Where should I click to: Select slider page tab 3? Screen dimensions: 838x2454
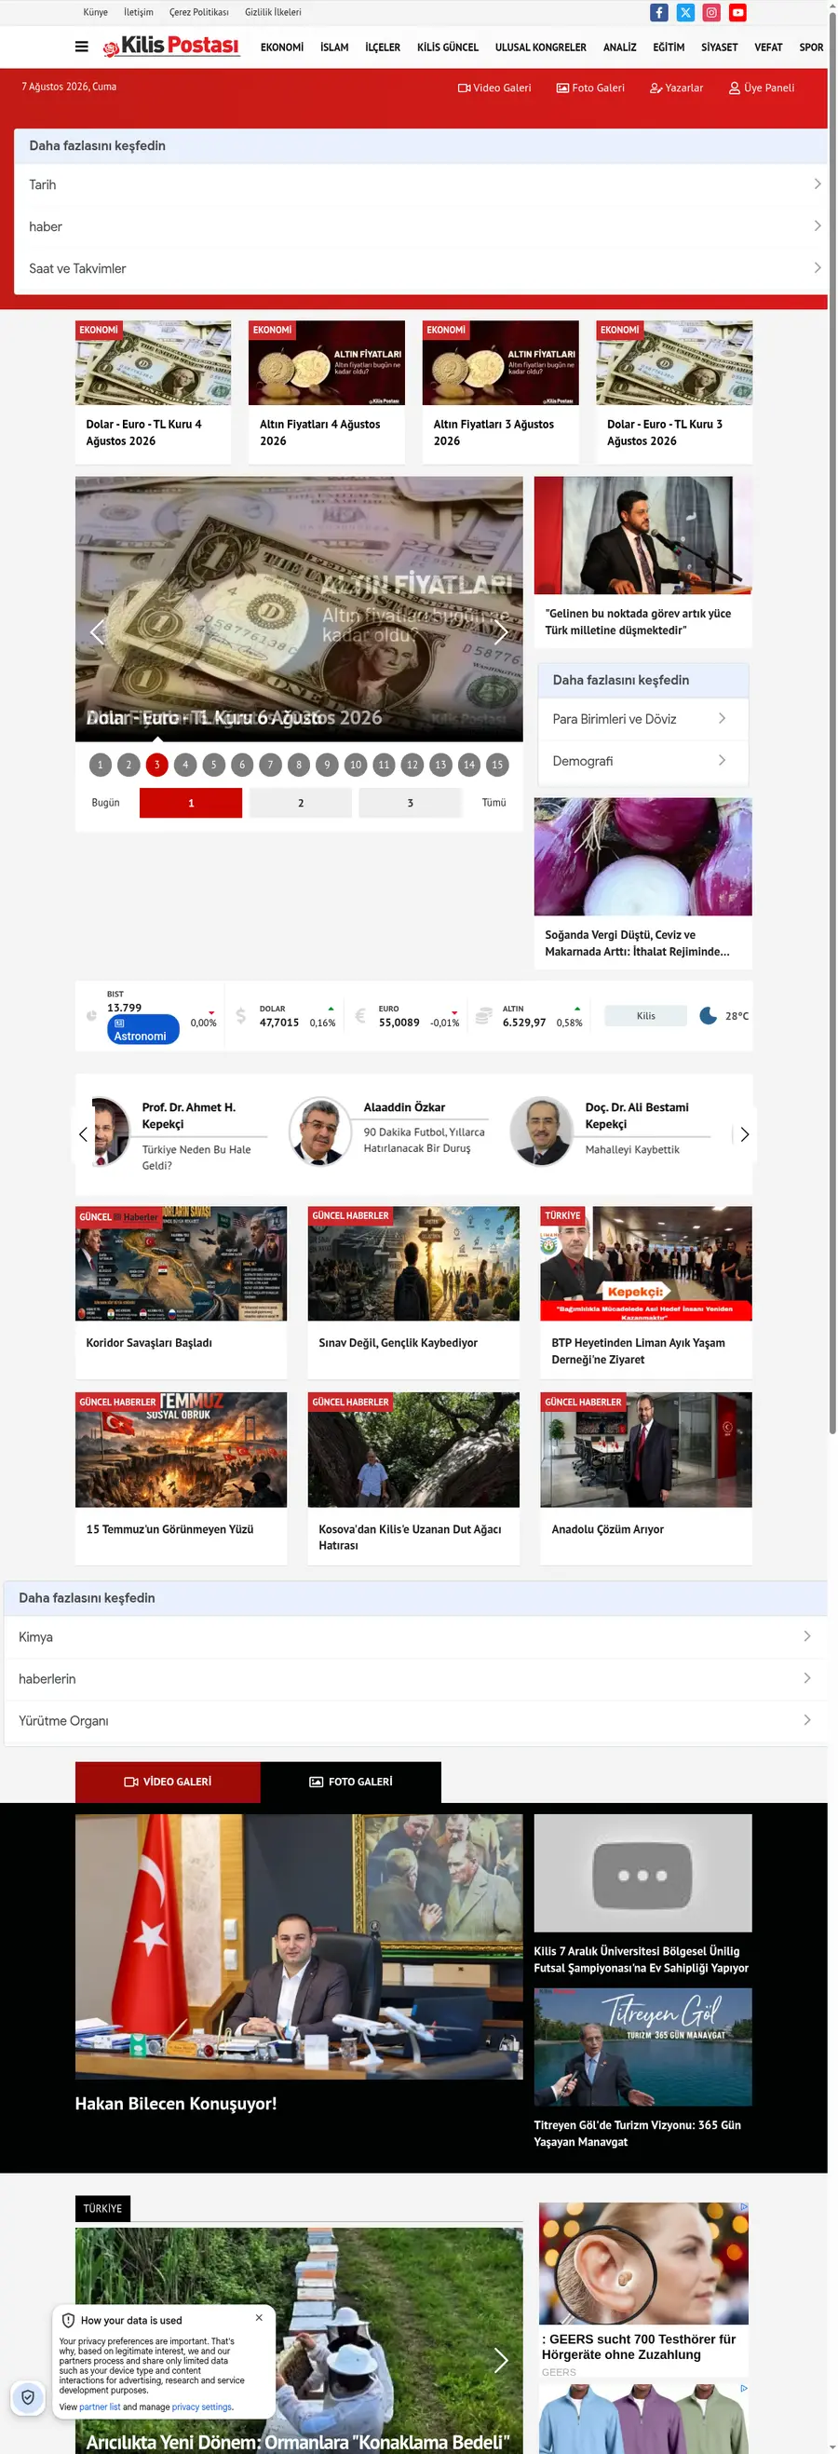(410, 802)
